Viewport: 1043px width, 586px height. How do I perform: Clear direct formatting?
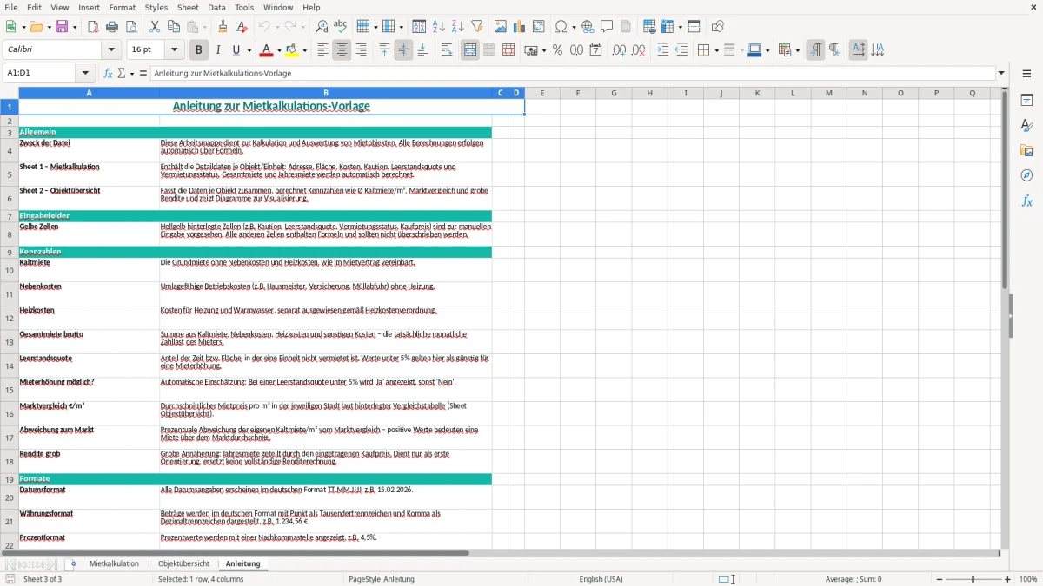[x=242, y=27]
